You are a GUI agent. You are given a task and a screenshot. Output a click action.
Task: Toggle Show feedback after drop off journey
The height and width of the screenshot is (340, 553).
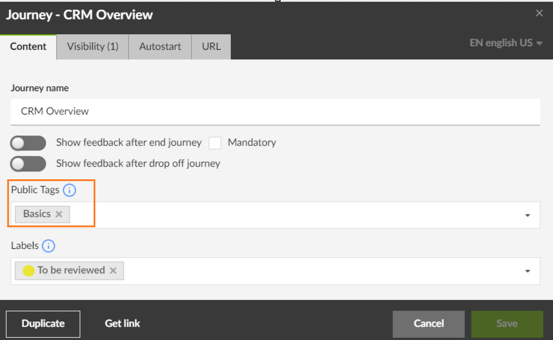click(28, 163)
